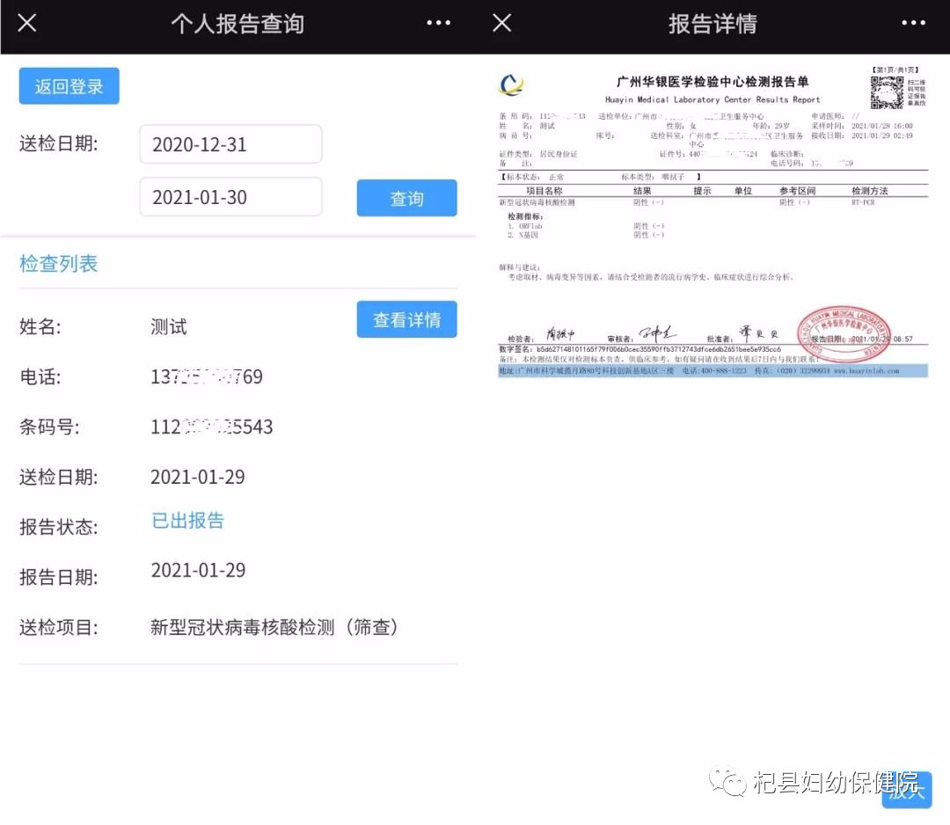Click the 已出报告 status link
This screenshot has height=825, width=950.
tap(188, 520)
